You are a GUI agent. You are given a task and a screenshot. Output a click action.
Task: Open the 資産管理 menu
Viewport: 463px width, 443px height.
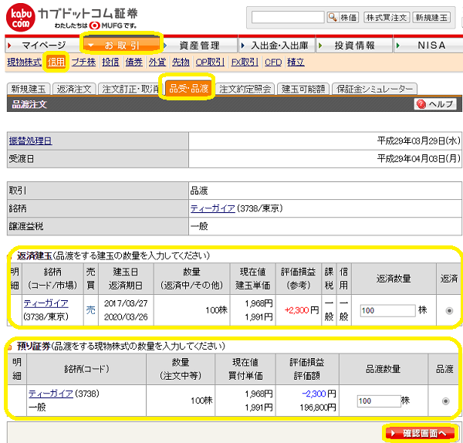click(199, 46)
